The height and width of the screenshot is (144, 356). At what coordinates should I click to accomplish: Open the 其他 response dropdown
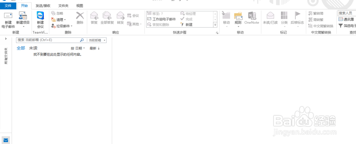pos(134,24)
